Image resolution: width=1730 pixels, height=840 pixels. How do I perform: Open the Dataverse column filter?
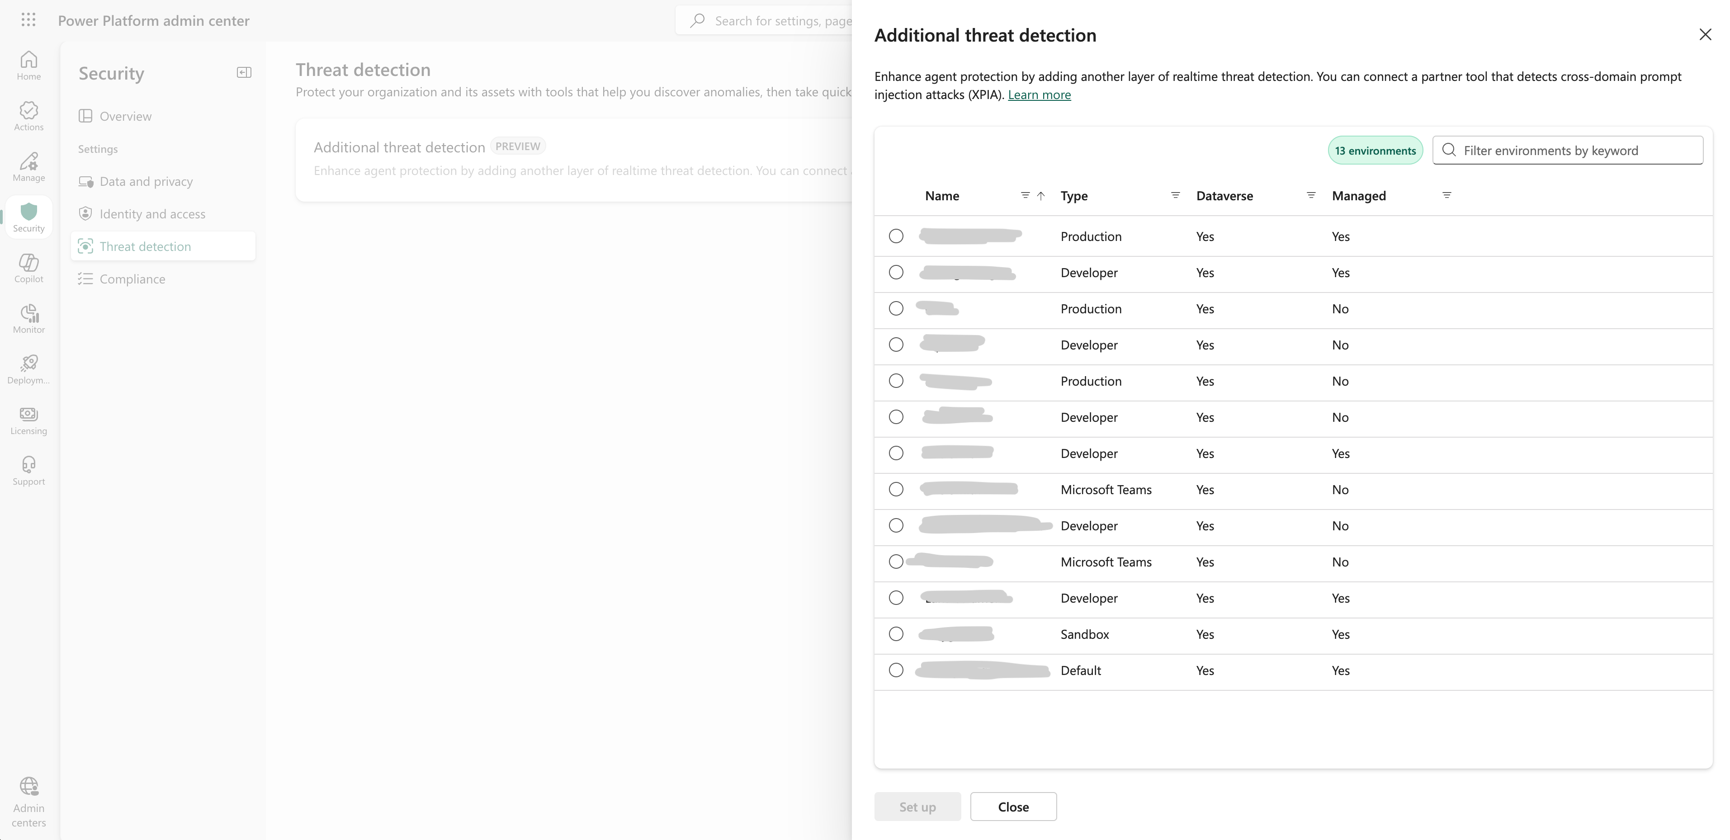click(x=1311, y=195)
